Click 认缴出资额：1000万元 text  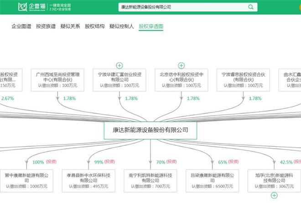click(x=27, y=186)
